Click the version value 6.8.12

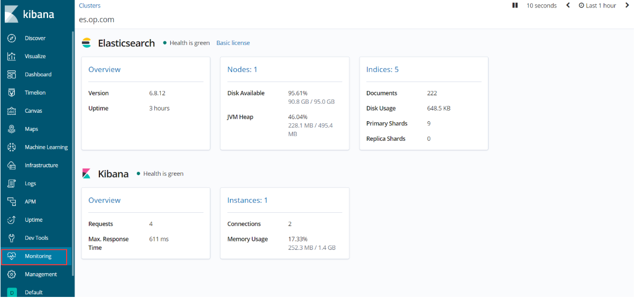[158, 93]
